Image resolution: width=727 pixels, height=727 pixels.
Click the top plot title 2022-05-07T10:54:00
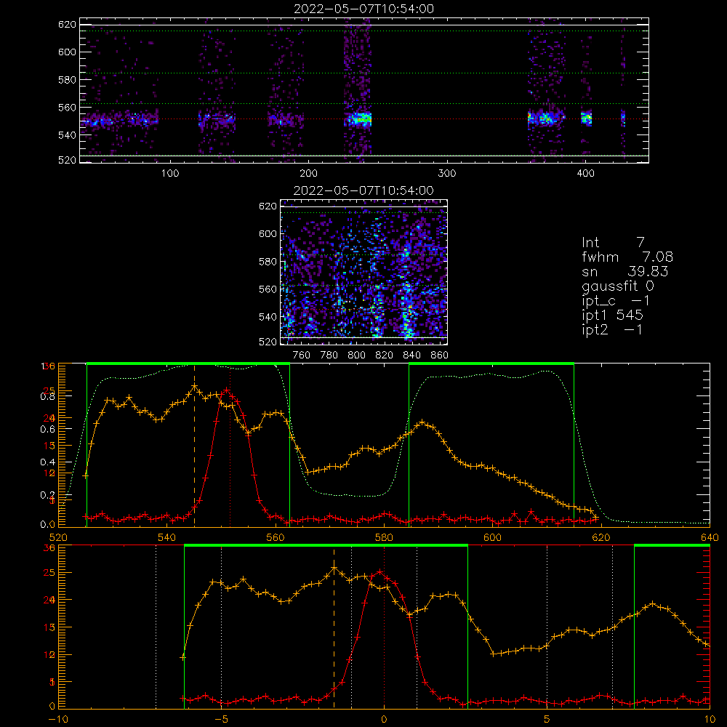(363, 9)
